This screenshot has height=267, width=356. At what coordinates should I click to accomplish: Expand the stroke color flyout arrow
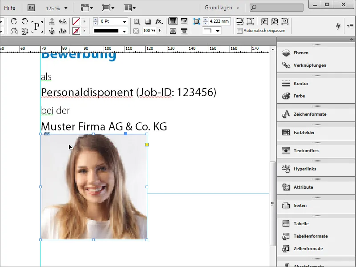[85, 31]
